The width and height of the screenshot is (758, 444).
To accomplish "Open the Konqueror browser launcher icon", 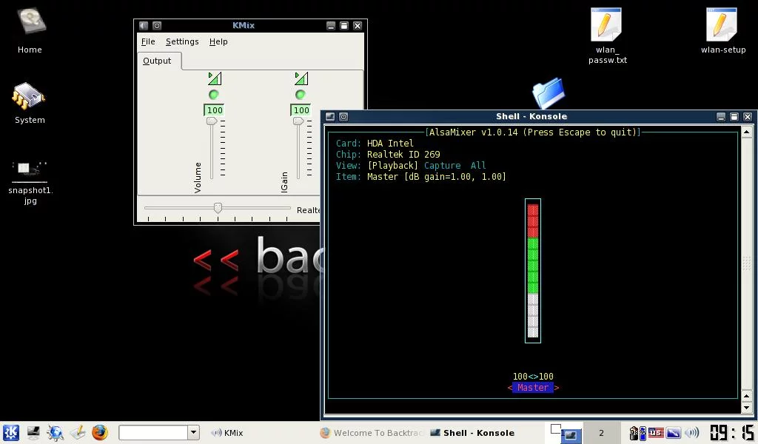I will pos(55,432).
